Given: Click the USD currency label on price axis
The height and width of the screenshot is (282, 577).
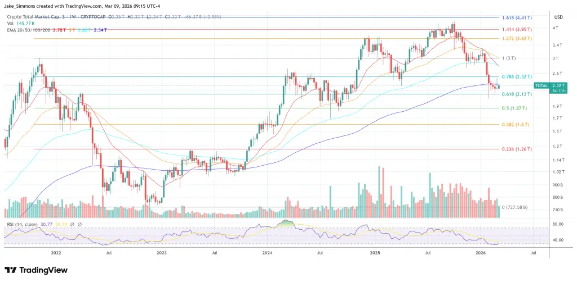Looking at the screenshot, I should pos(558,17).
